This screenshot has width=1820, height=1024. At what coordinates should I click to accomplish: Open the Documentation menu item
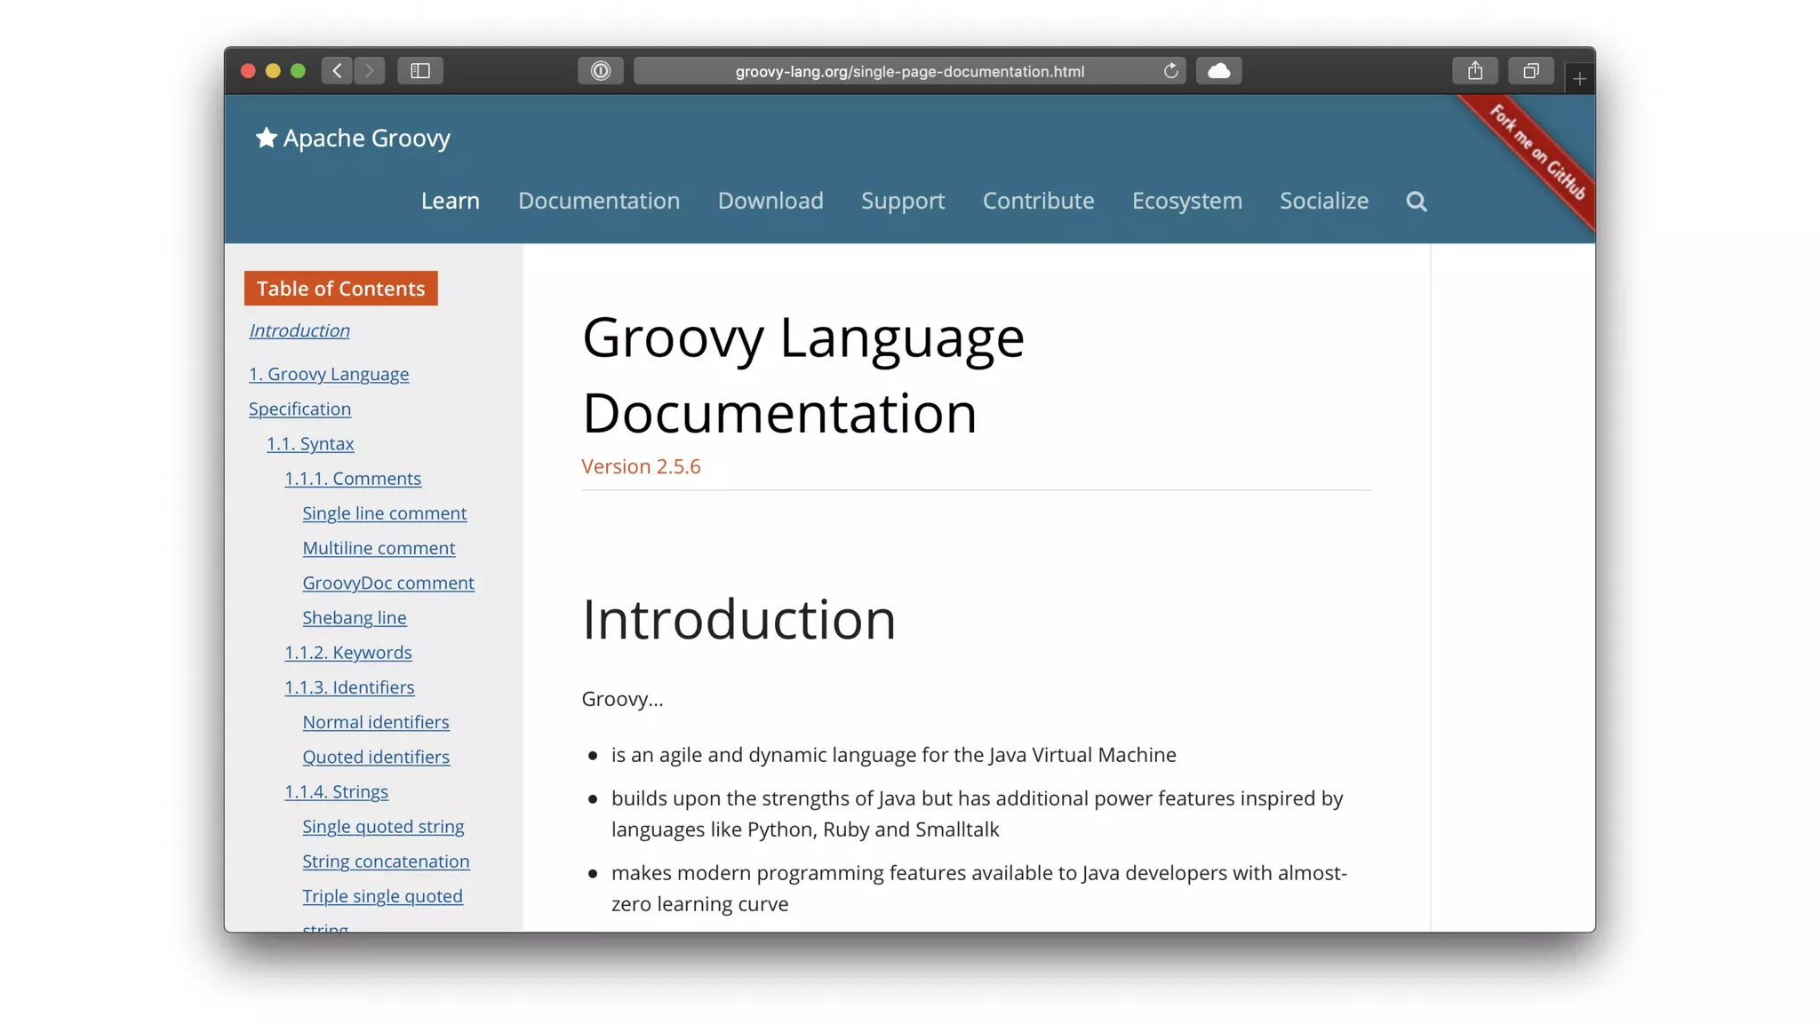coord(599,201)
